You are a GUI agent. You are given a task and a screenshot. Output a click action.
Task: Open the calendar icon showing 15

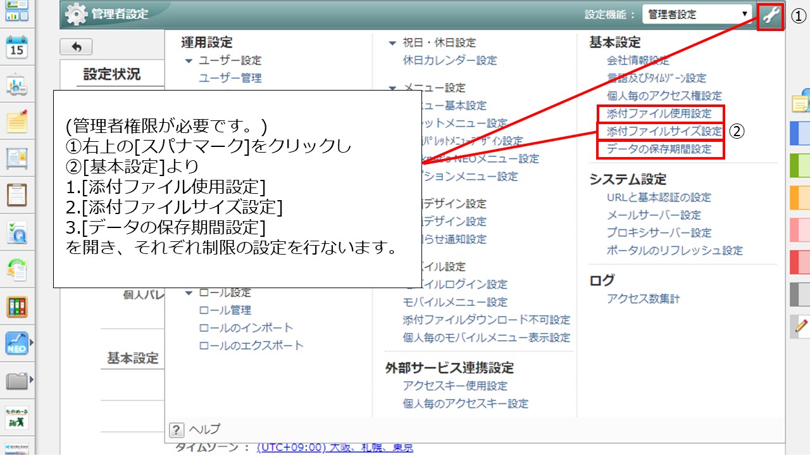click(17, 47)
